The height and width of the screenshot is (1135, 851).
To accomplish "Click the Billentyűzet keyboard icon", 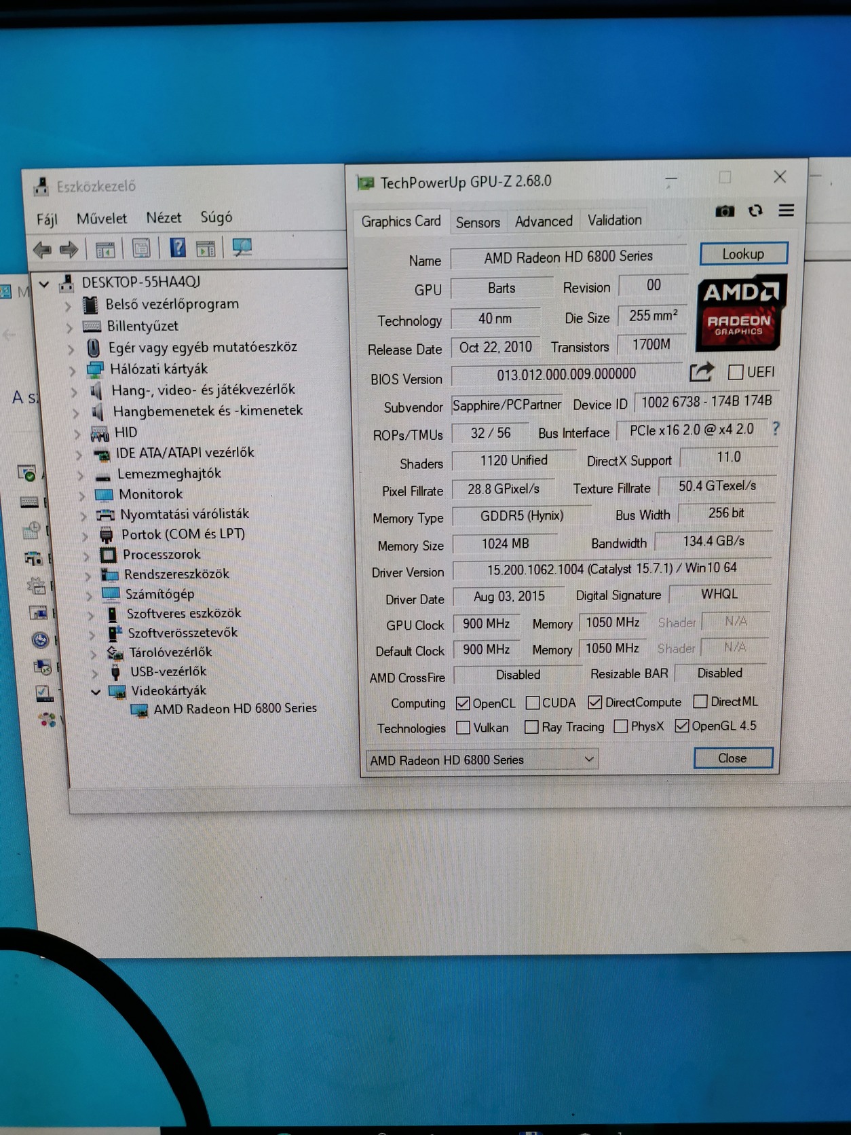I will 92,327.
